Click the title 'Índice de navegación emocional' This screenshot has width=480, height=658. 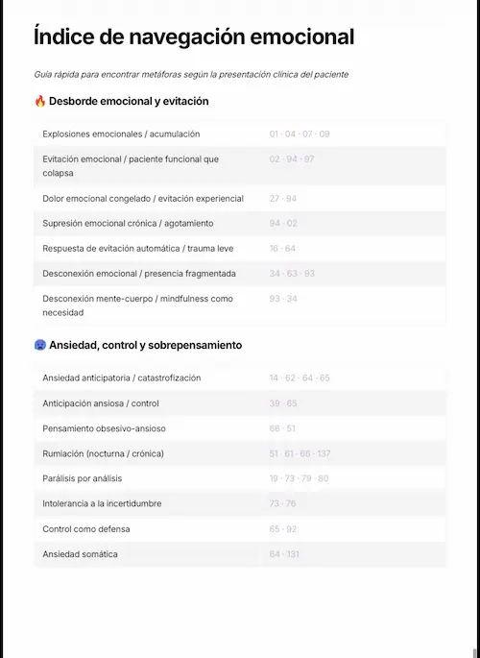194,37
